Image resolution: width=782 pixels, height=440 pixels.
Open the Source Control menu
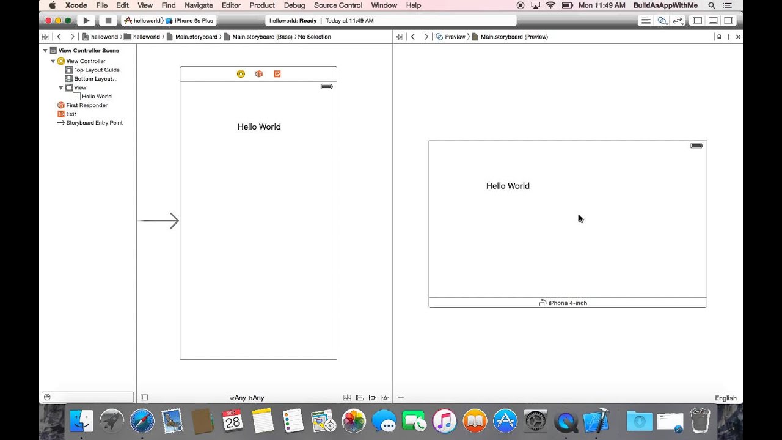(338, 5)
